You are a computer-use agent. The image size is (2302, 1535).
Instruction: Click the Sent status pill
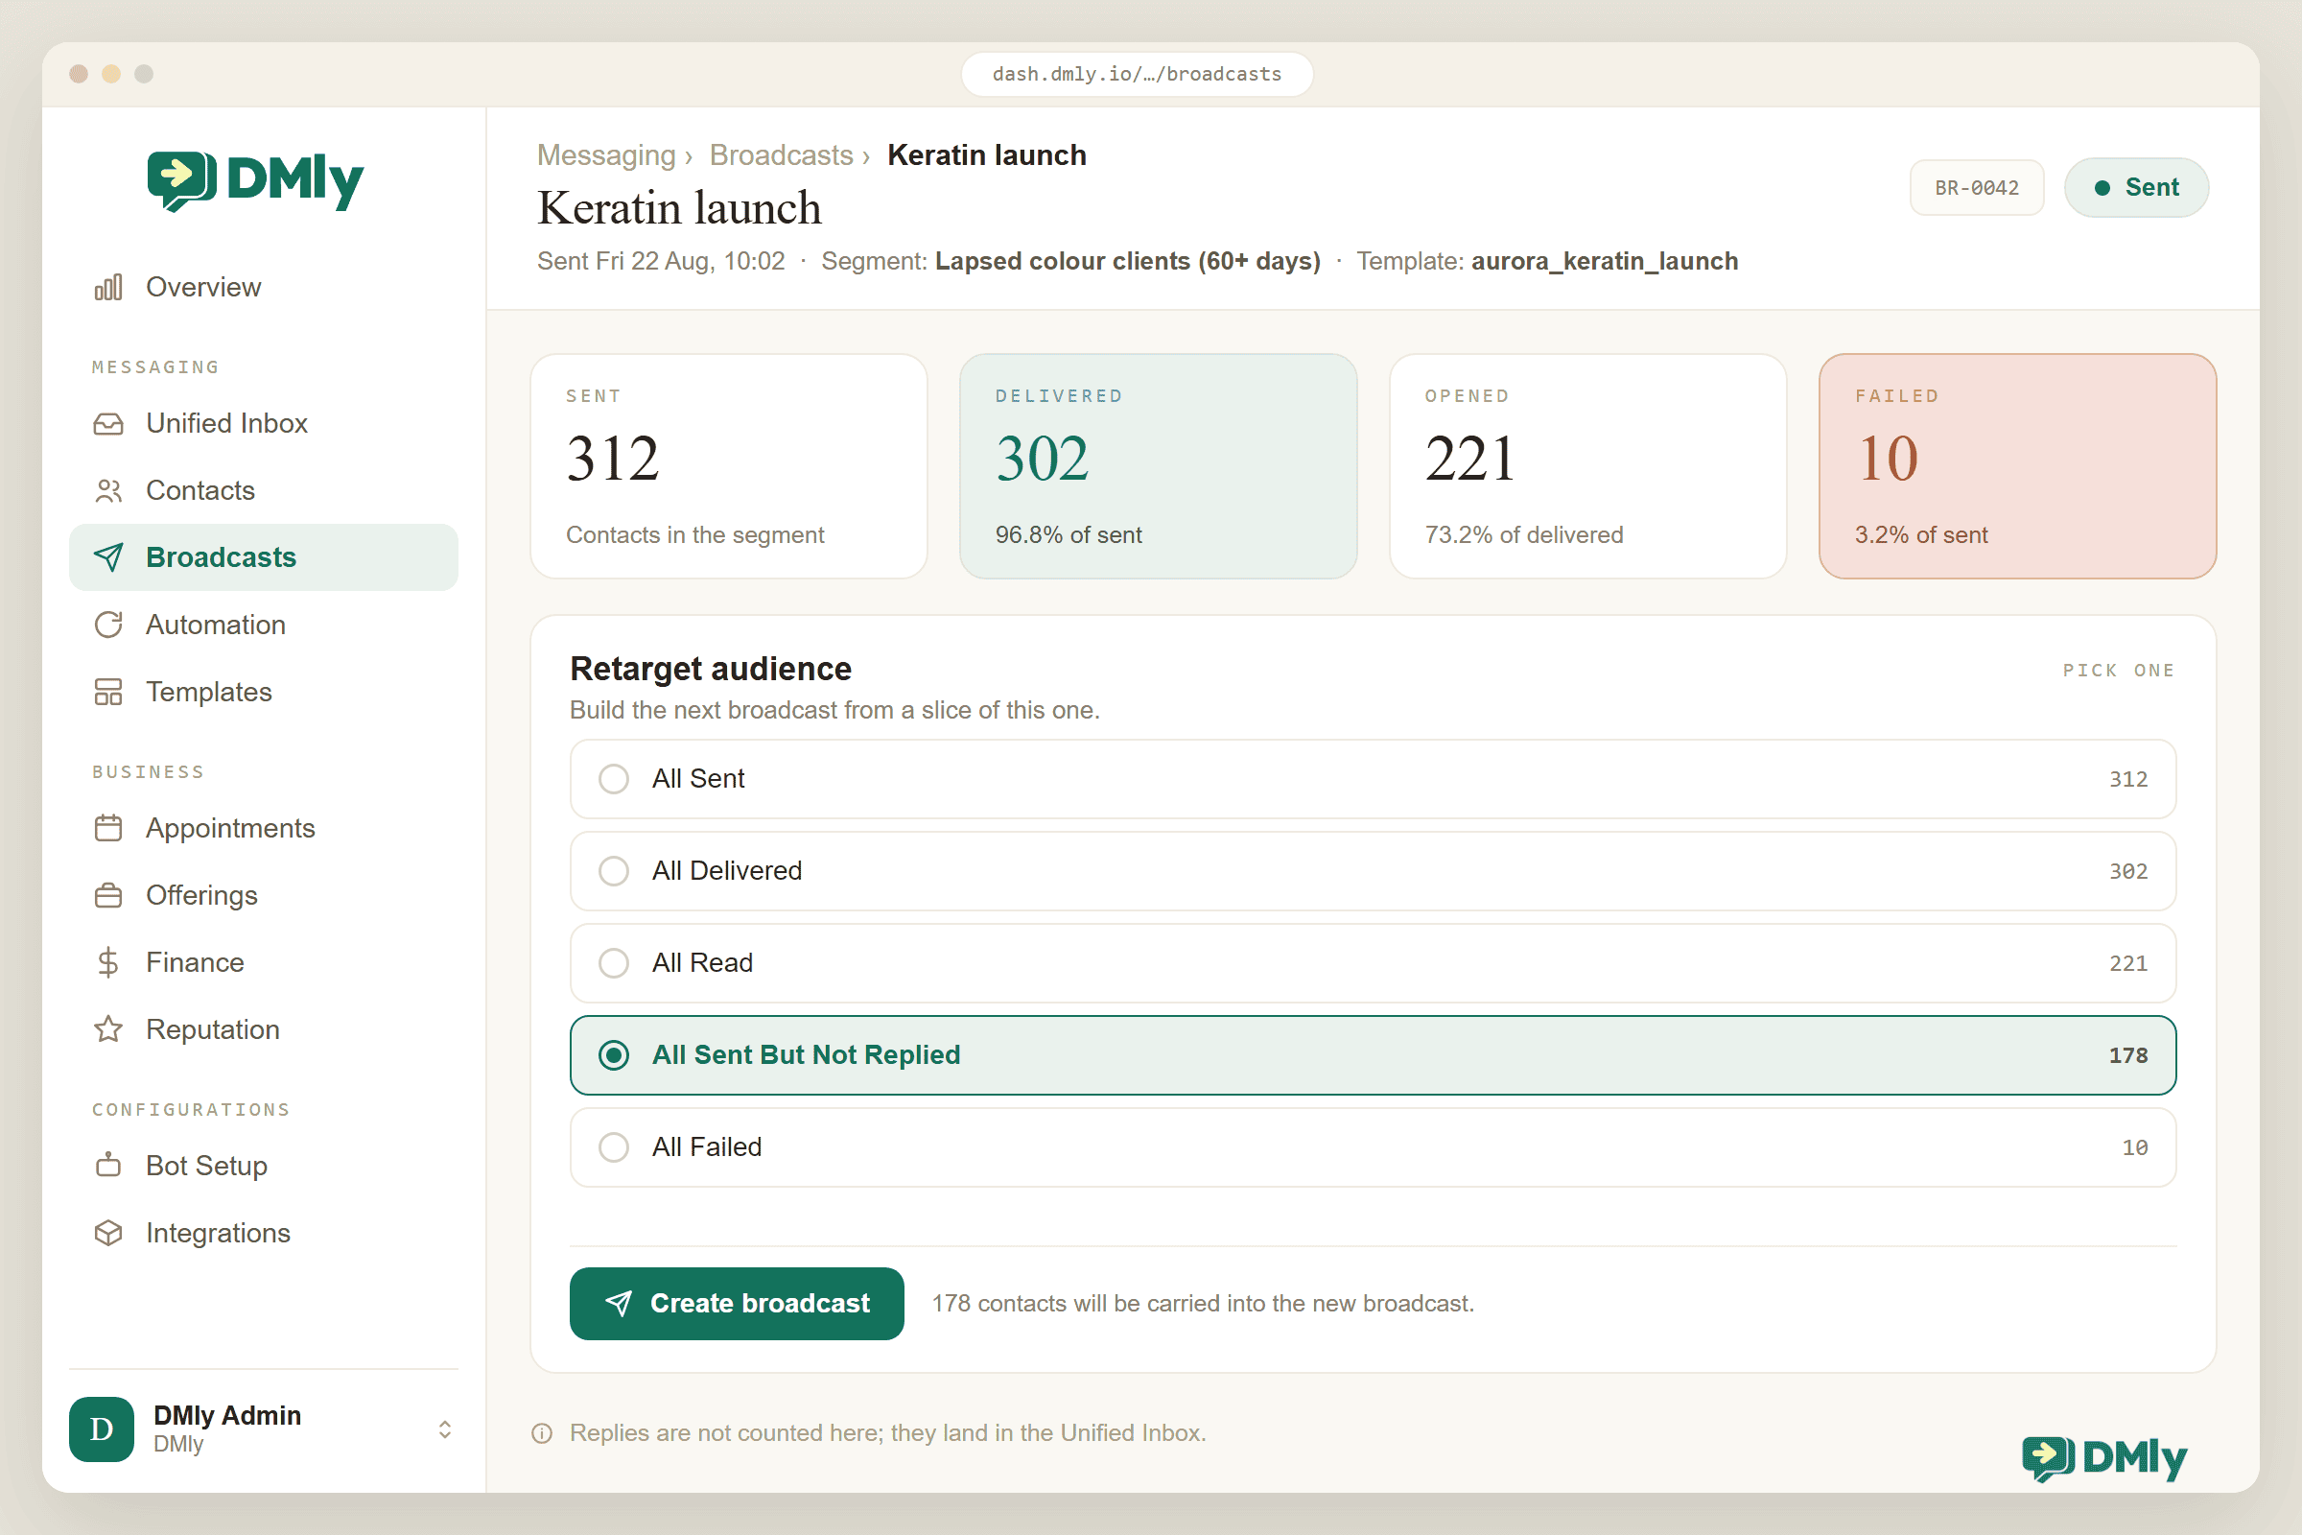point(2137,188)
